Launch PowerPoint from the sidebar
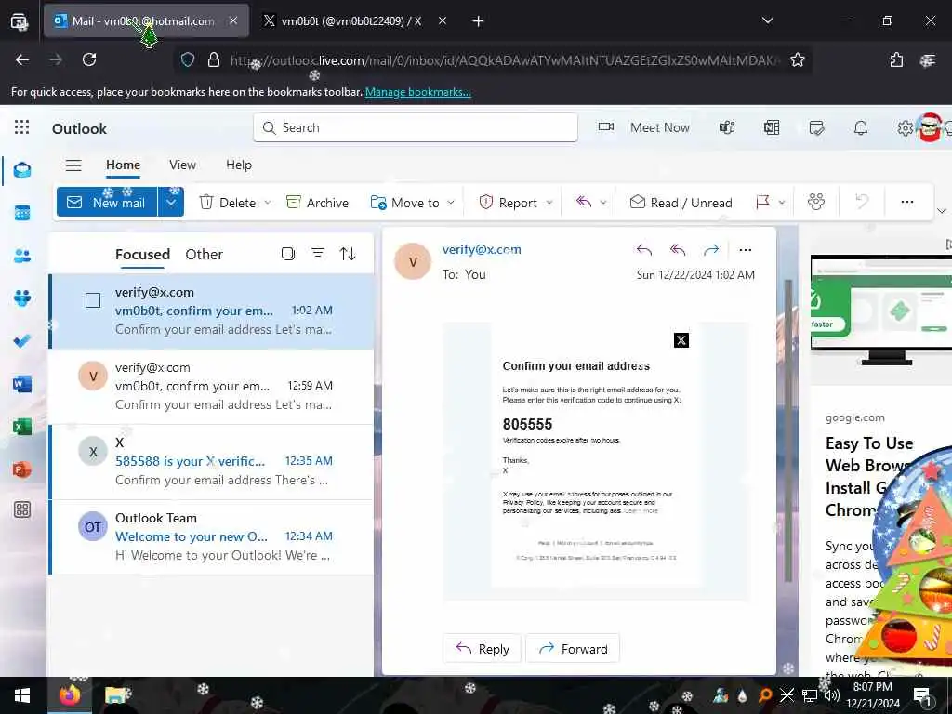The width and height of the screenshot is (952, 714). click(22, 469)
